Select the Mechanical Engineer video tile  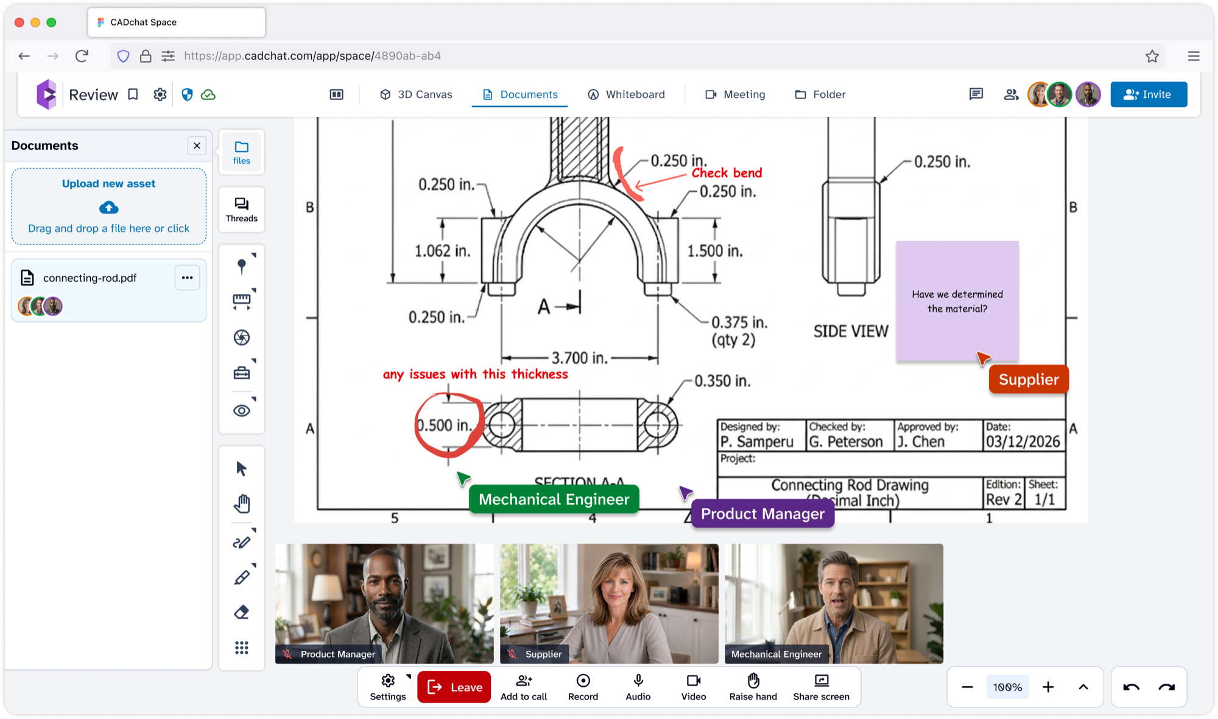[x=834, y=603]
